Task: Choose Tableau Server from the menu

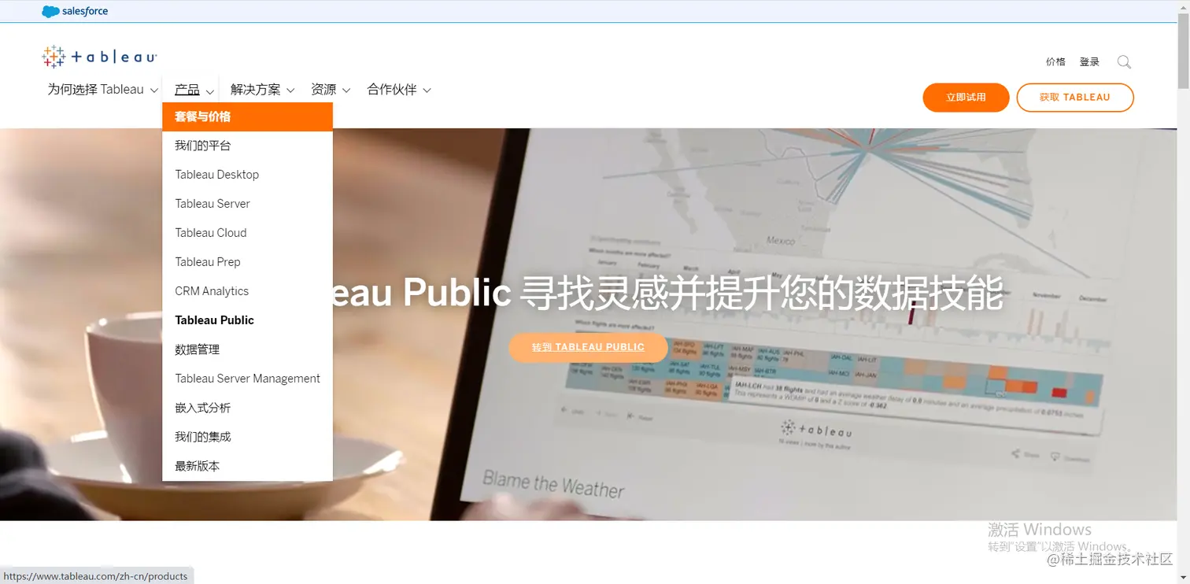Action: 247,204
